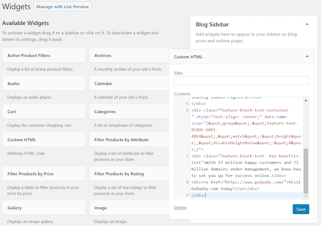Select Filter Products by Rating widget
The height and width of the screenshot is (226, 321).
129,174
